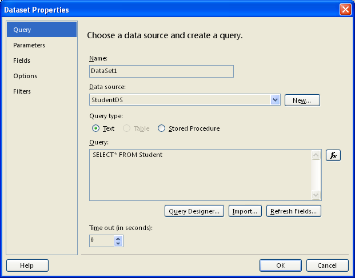Viewport: 355px width, 278px height.
Task: Increase the time out with up arrow
Action: (x=118, y=238)
